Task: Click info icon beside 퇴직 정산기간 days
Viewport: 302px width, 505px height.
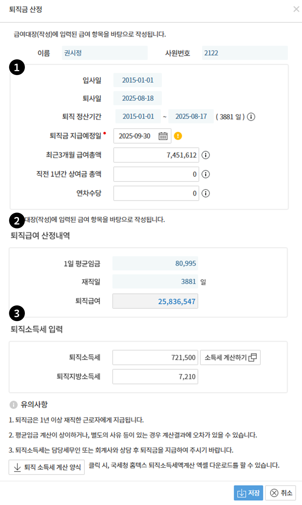Action: tap(251, 117)
